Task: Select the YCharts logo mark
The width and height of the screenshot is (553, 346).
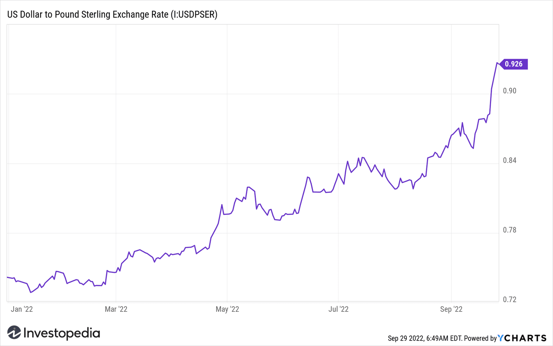Action: coord(501,338)
